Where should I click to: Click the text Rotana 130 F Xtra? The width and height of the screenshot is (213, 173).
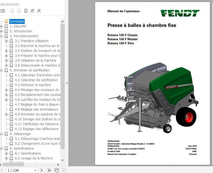pos(120,43)
